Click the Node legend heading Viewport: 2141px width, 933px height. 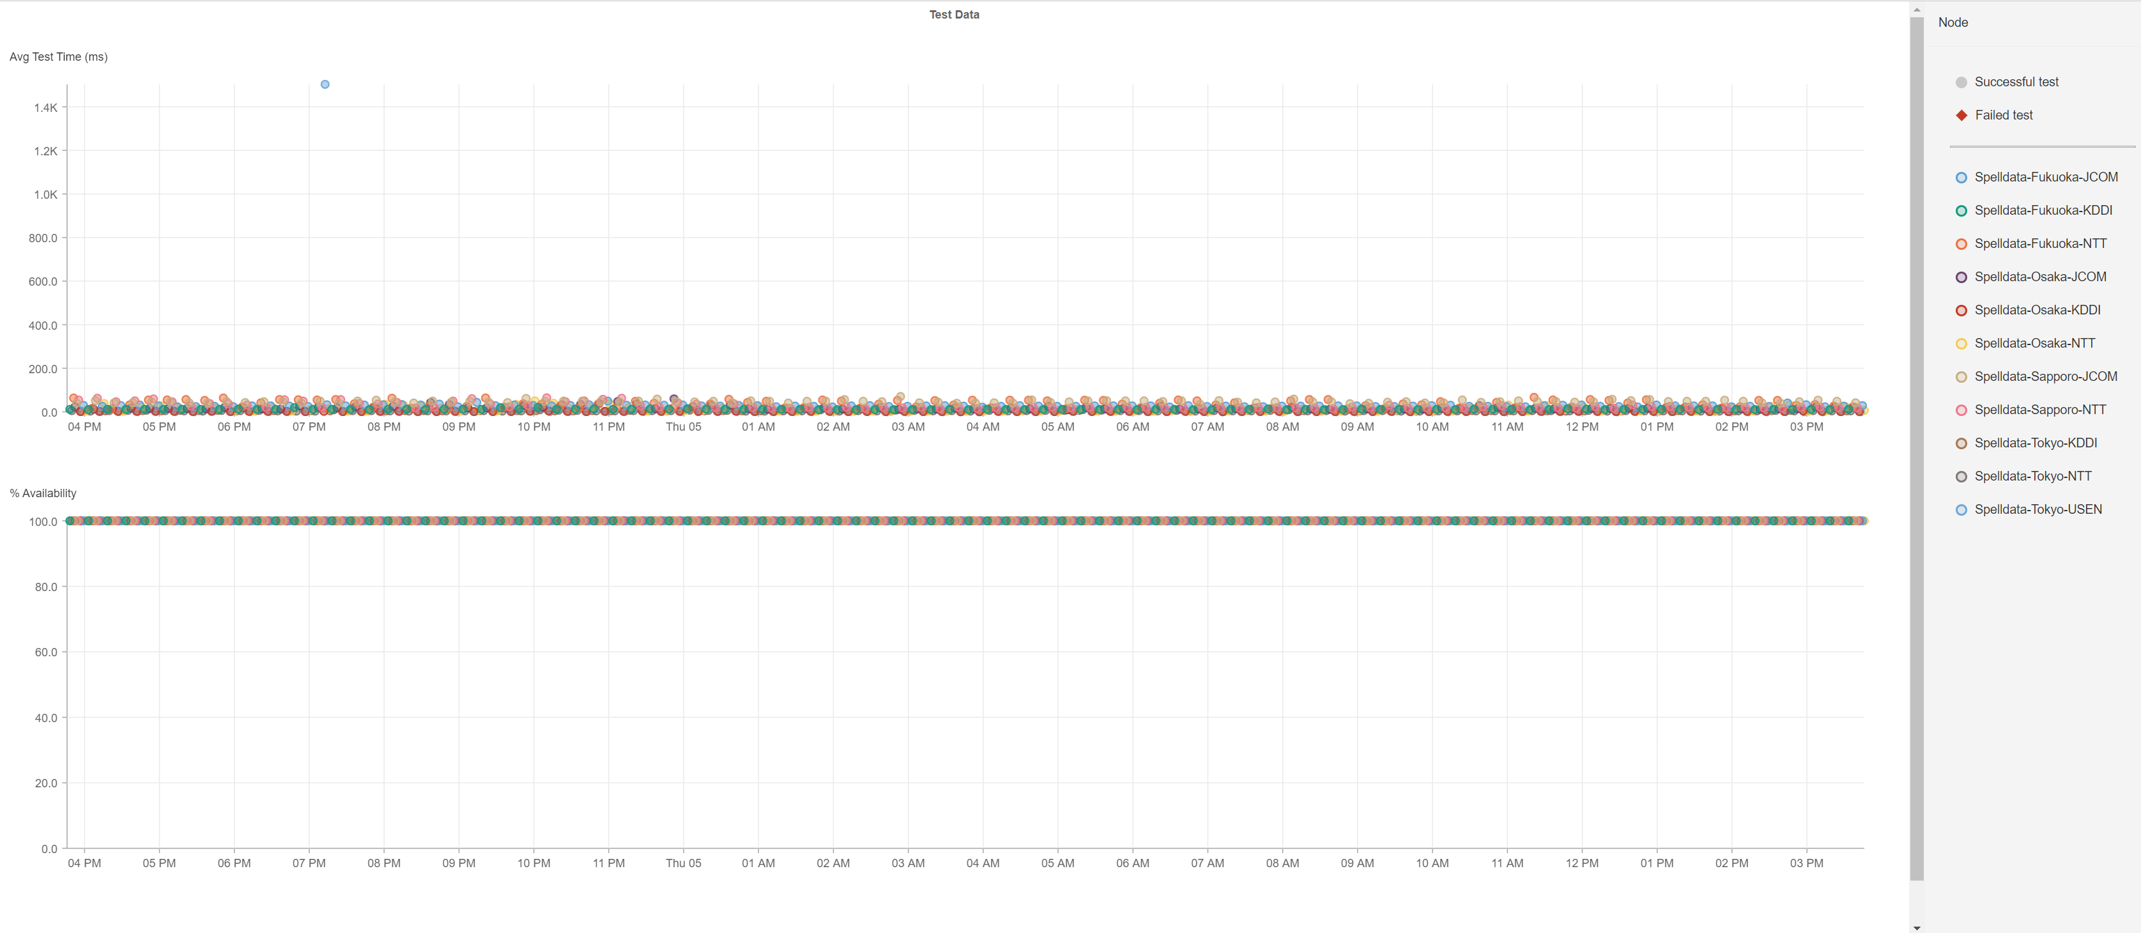click(x=1953, y=22)
